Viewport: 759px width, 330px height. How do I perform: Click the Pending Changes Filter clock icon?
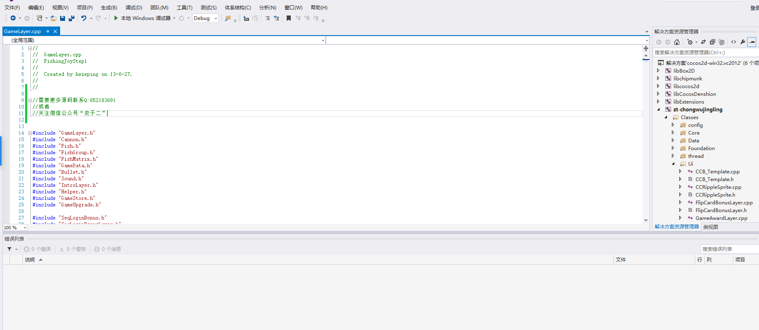690,42
